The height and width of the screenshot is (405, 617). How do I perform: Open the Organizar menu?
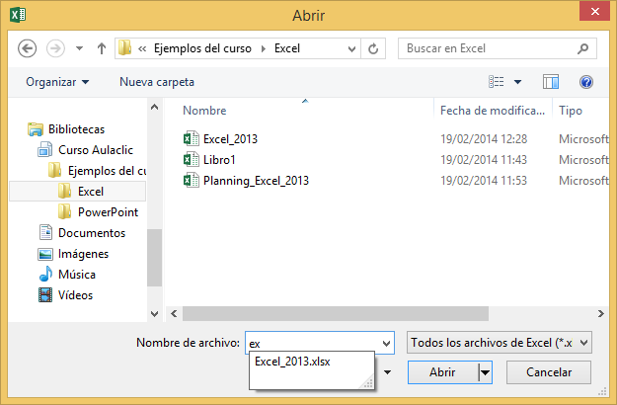click(57, 82)
